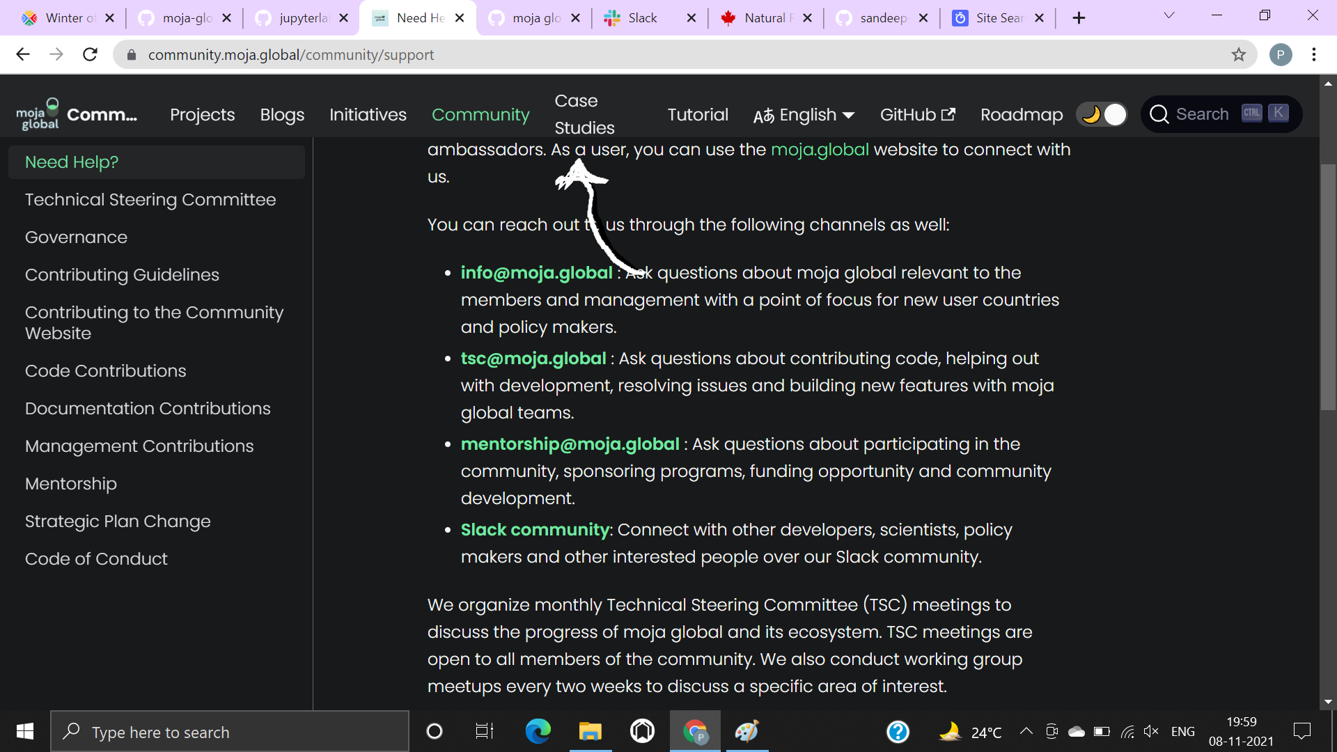1337x752 pixels.
Task: Toggle dark mode with the moon switch
Action: (1101, 114)
